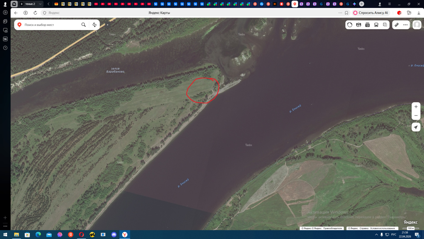Show public transport bus layer
Viewport: 424px width, 239px height.
376,25
